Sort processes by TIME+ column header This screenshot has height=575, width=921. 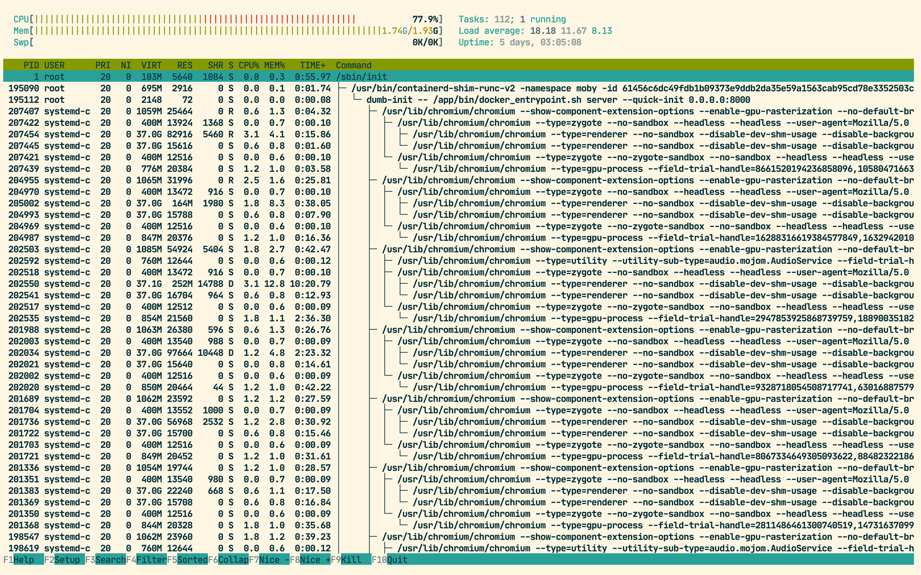[x=312, y=65]
